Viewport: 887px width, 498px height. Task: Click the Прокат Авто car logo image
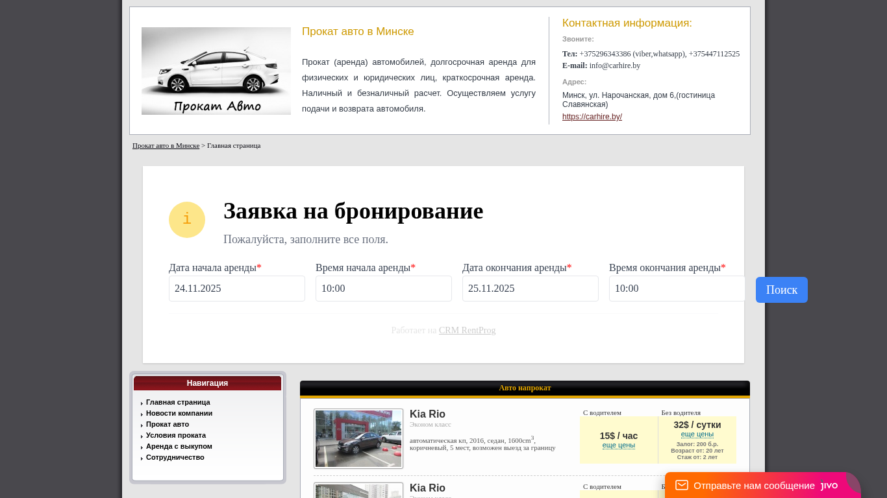[216, 71]
